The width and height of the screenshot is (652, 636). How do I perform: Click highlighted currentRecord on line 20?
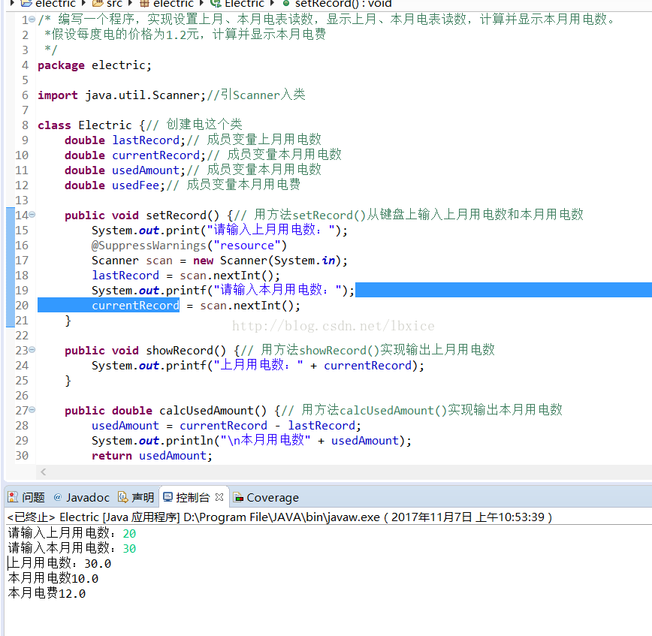(x=135, y=306)
